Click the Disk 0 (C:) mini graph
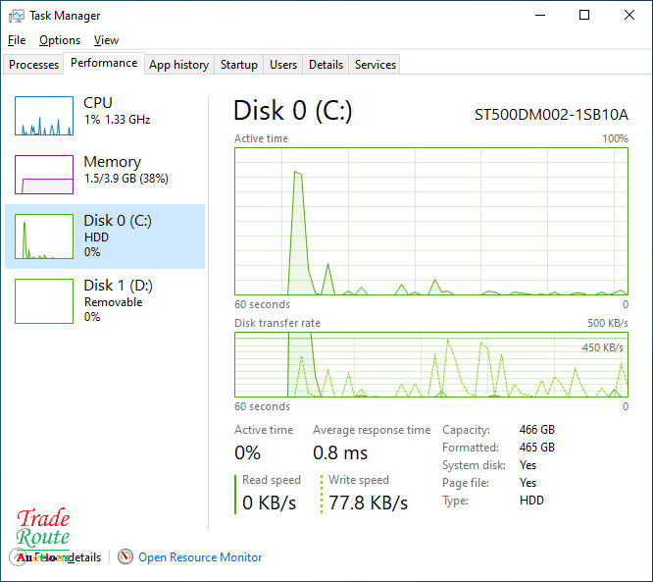Viewport: 653px width, 582px height. pos(44,237)
